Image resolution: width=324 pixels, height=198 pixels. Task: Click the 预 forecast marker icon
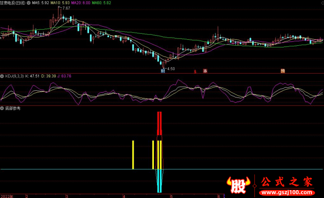[x=282, y=71]
